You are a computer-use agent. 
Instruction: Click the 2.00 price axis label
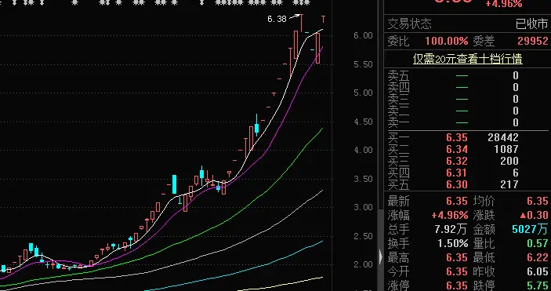[x=364, y=264]
